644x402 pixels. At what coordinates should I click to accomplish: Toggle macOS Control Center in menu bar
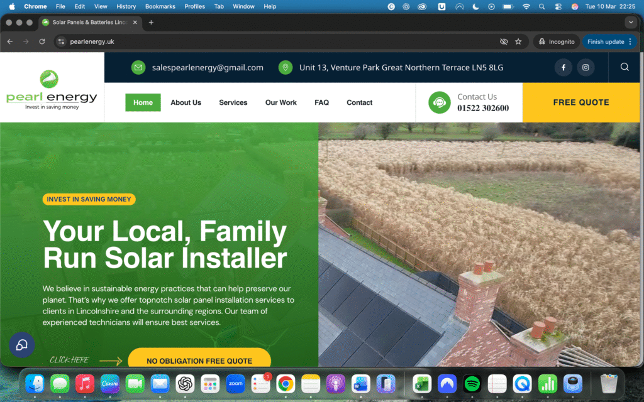(x=557, y=6)
